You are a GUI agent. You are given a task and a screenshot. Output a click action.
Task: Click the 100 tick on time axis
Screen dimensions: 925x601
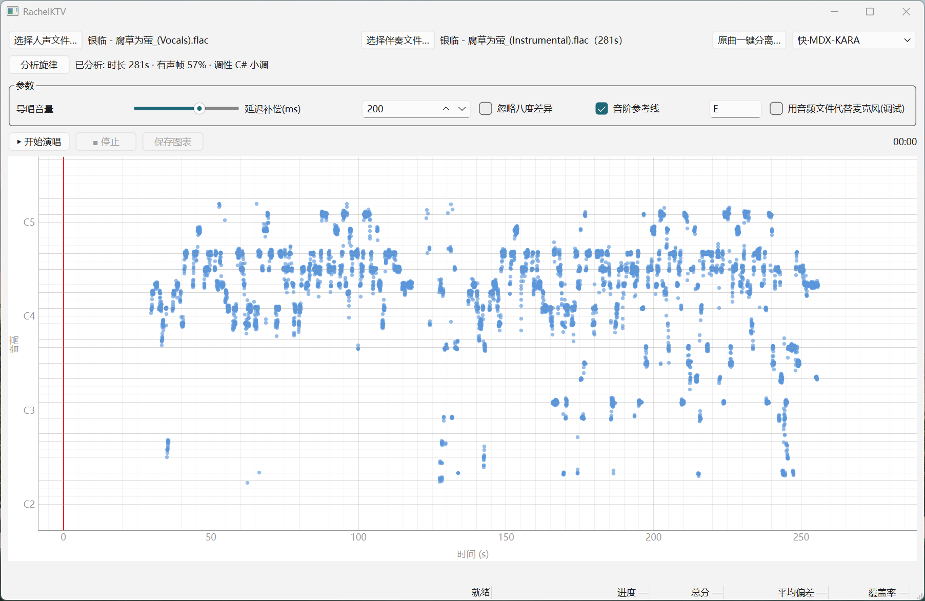pyautogui.click(x=358, y=537)
